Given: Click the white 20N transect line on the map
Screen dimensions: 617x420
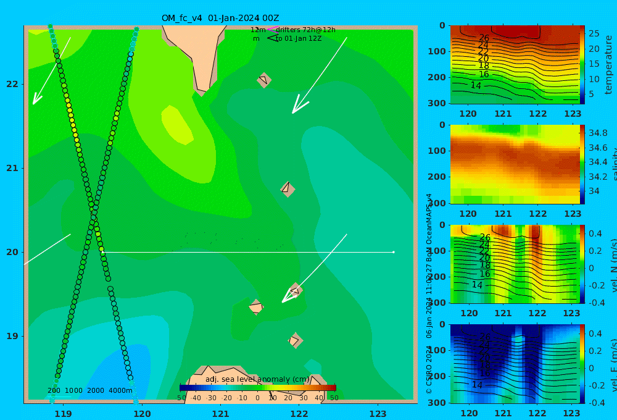Looking at the screenshot, I should tap(248, 252).
